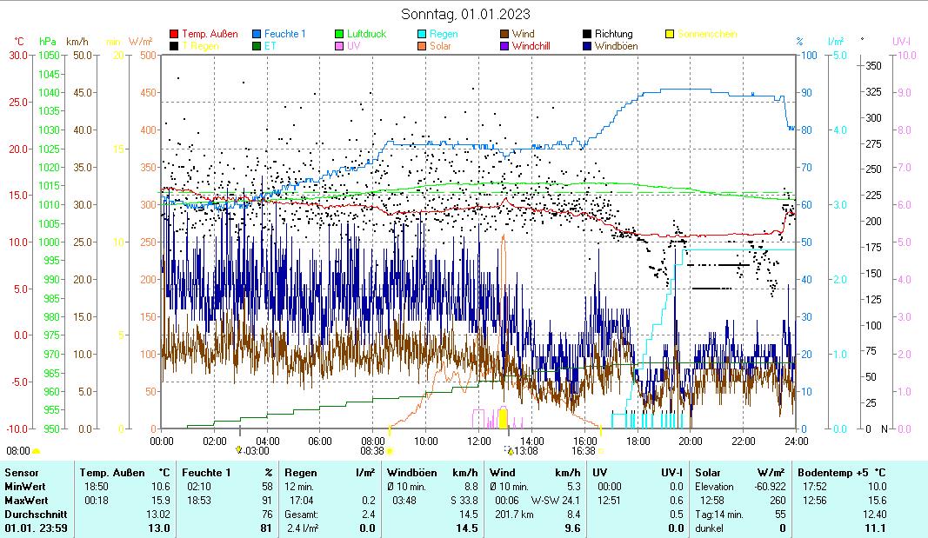Click the Temp. Außen table column header
Screen dimensions: 928x538
[112, 473]
